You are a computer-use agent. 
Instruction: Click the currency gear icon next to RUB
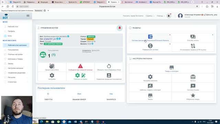92,44
